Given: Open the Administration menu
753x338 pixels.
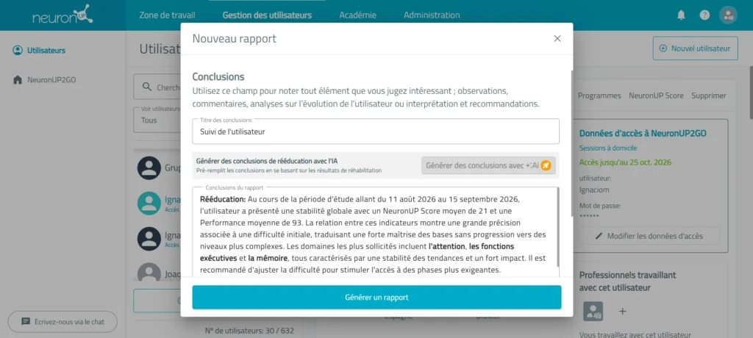Looking at the screenshot, I should point(432,15).
